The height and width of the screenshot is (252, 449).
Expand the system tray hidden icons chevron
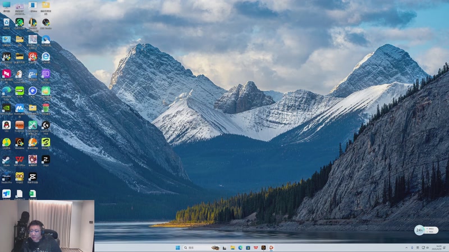point(406,248)
